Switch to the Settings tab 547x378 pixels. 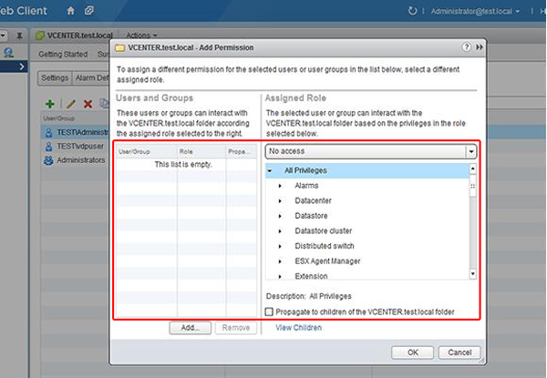55,77
